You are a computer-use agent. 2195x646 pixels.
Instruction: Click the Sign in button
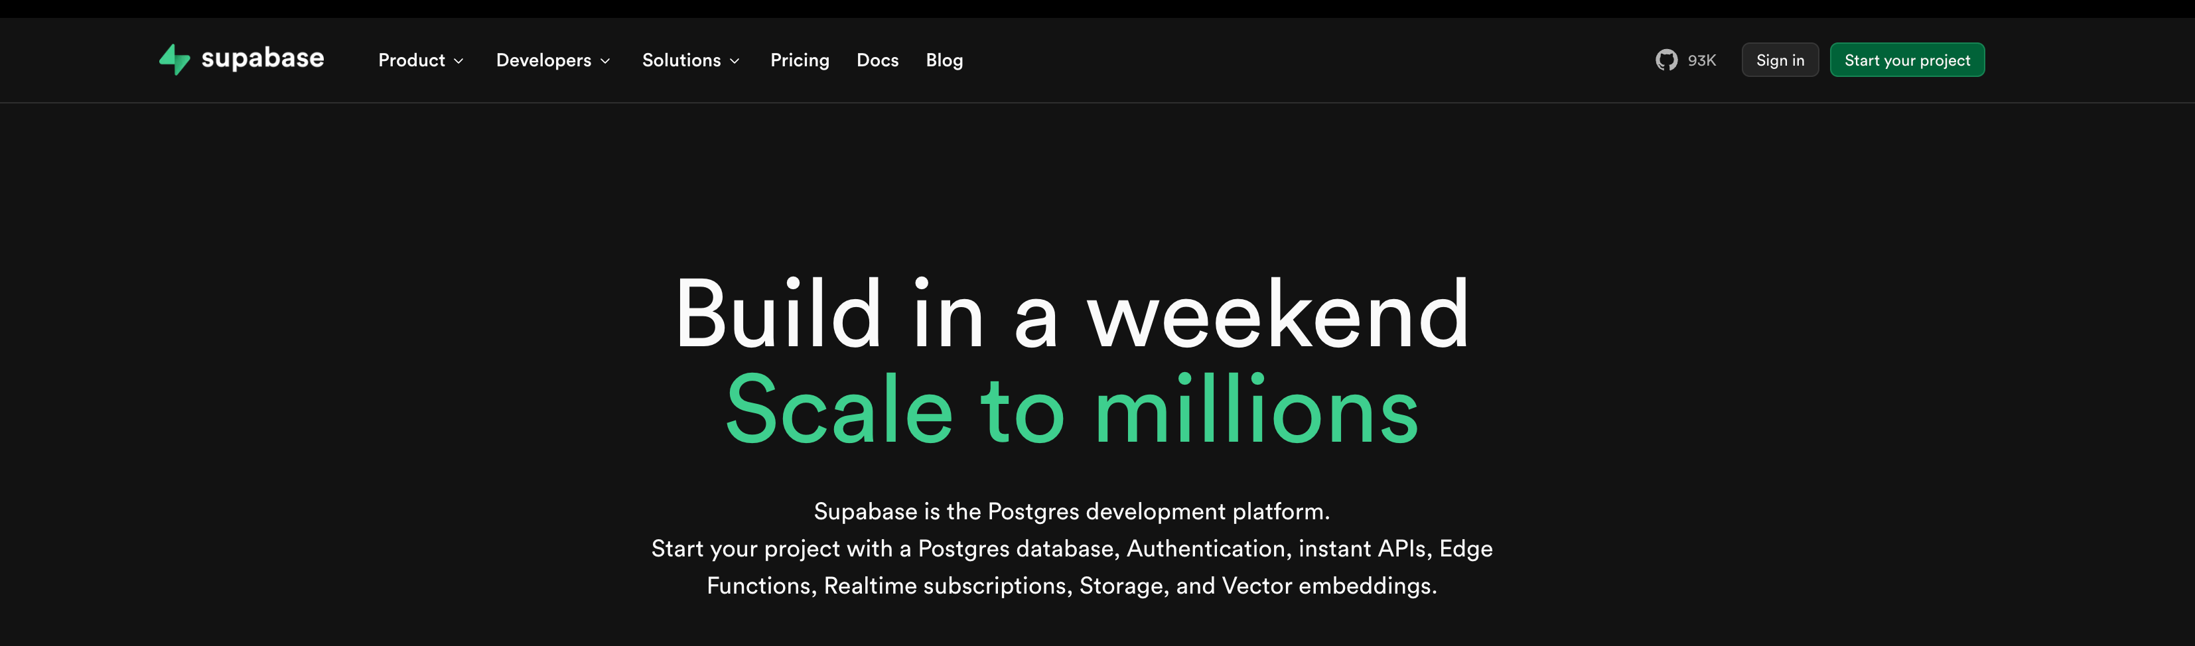pyautogui.click(x=1780, y=60)
